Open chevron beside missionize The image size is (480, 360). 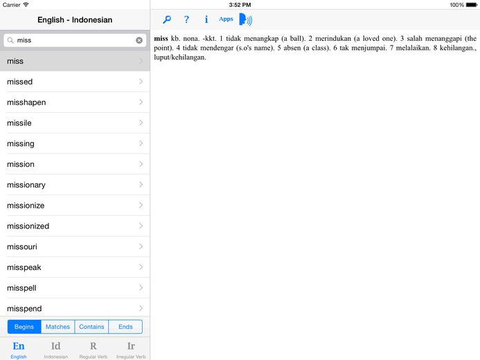[x=141, y=205]
